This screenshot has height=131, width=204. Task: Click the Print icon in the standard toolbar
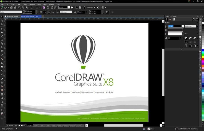click(x=15, y=8)
